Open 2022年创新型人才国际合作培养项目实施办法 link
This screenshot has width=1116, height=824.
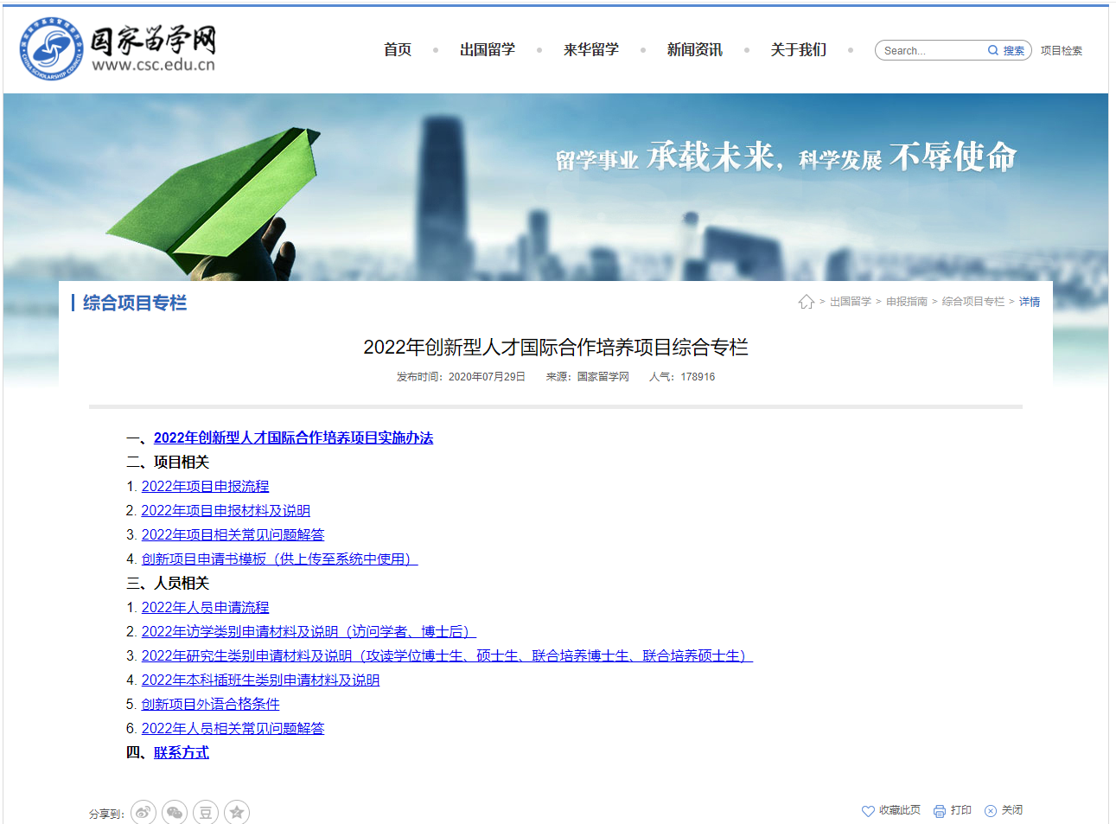[x=293, y=438]
